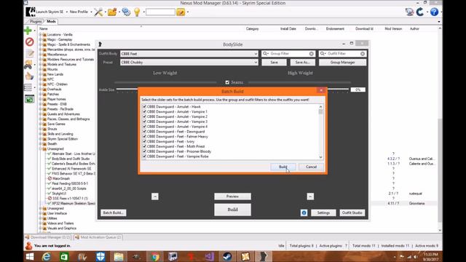466x262 pixels.
Task: Click Cancel in the Batch Build dialog
Action: pyautogui.click(x=311, y=167)
